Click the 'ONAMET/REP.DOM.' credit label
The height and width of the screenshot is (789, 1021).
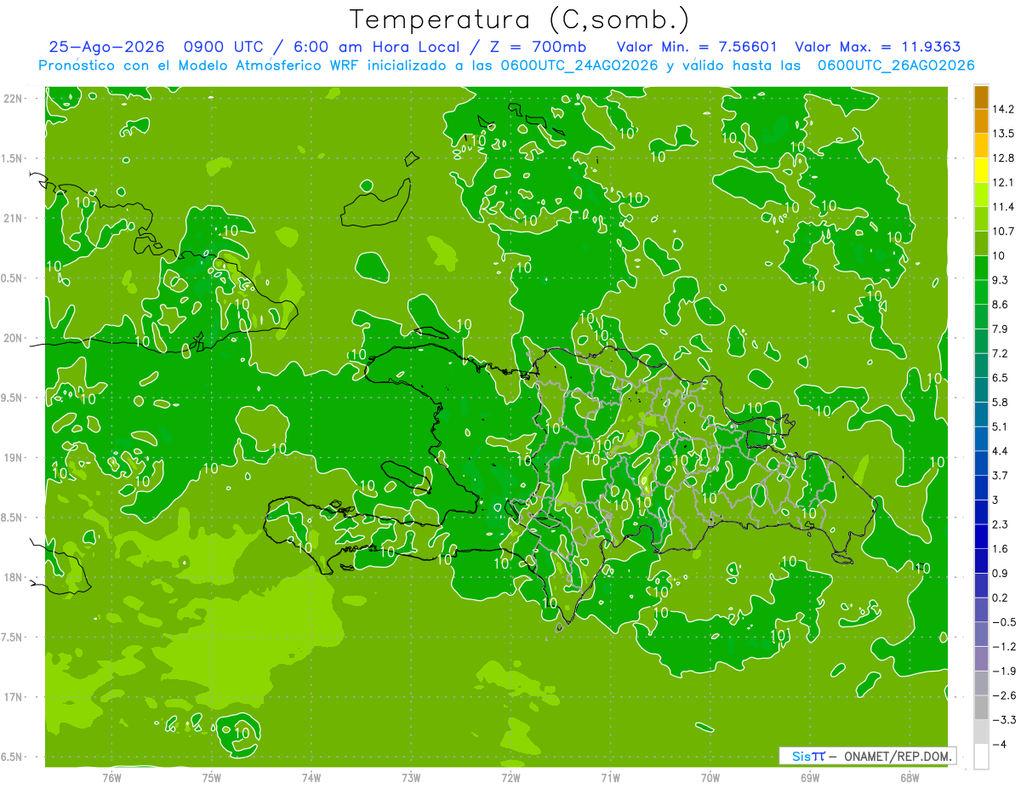pos(898,756)
